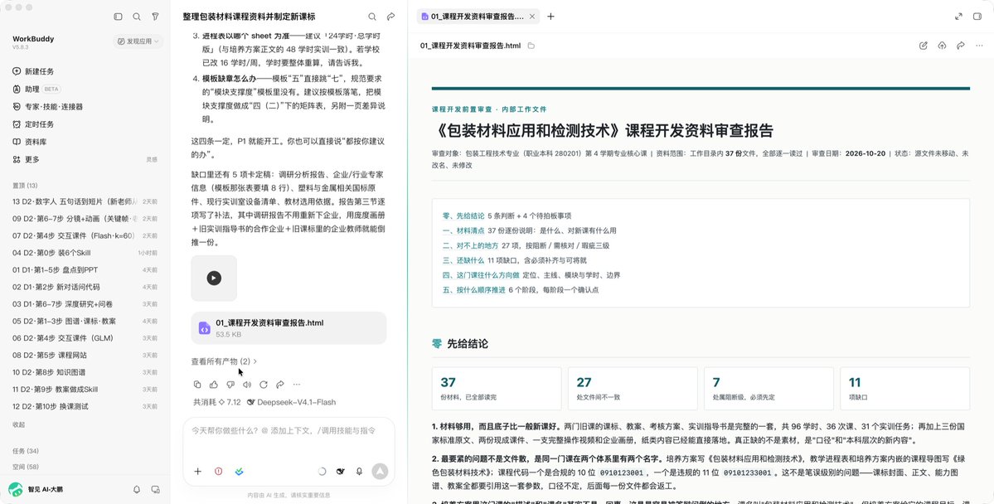Share the reply using arrow icon
Screen dimensions: 994x504
(x=279, y=384)
